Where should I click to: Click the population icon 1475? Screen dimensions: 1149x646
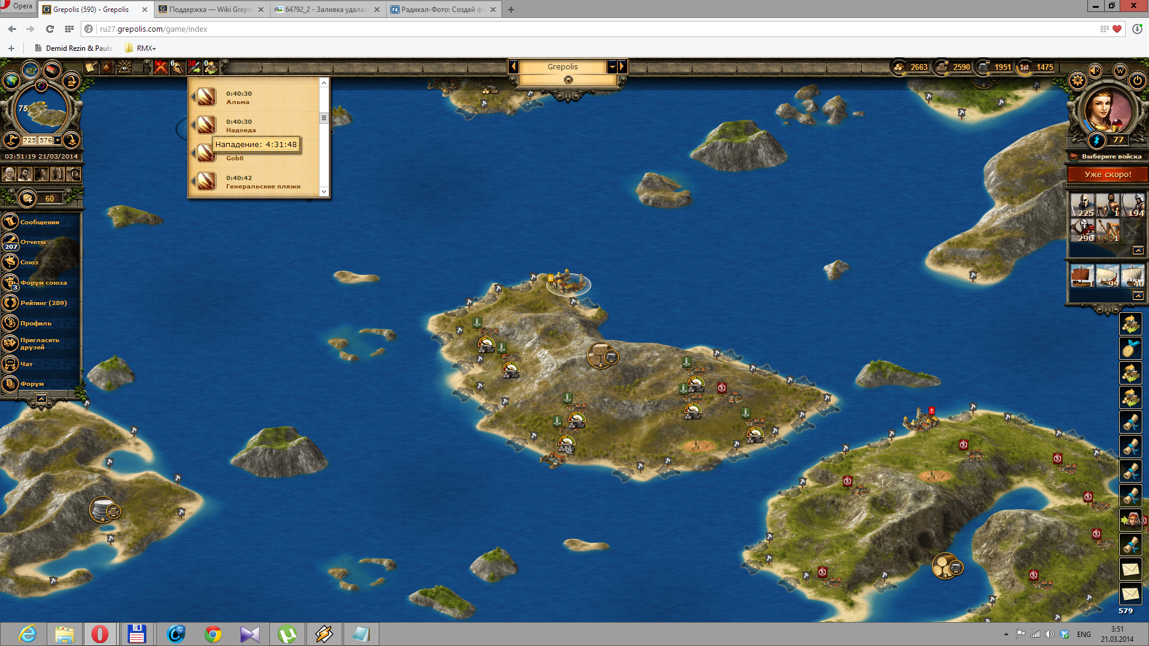pos(1025,67)
